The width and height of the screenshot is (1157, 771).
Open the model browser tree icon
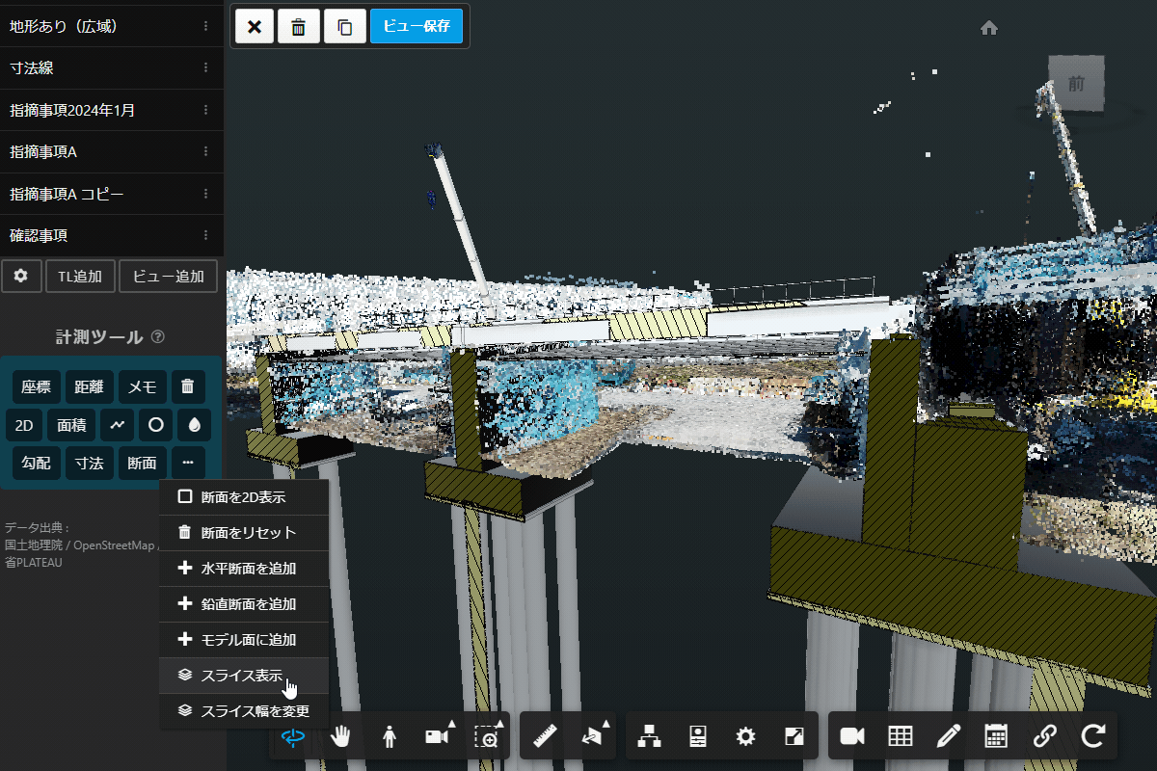coord(651,737)
